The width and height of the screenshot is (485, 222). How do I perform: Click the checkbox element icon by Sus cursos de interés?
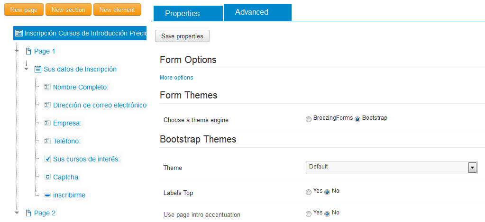pyautogui.click(x=47, y=159)
